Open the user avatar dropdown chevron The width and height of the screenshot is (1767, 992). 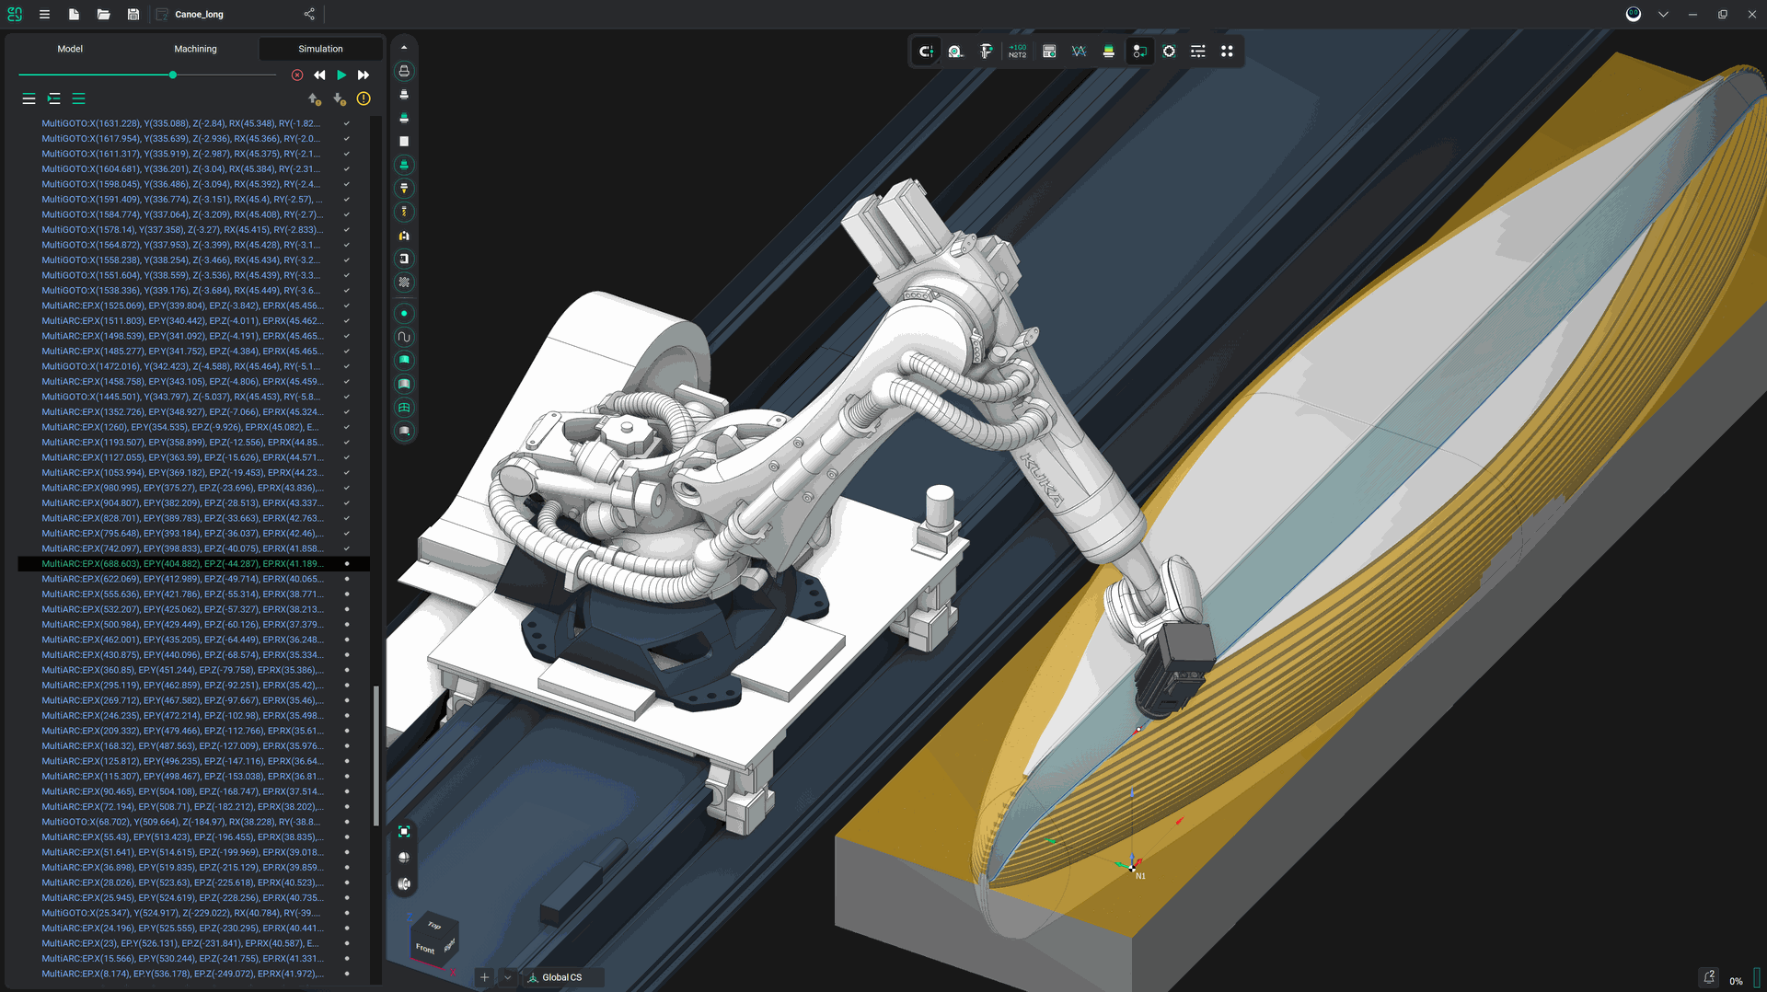click(x=1662, y=14)
